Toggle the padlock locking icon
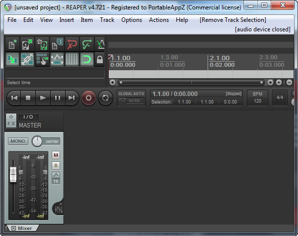This screenshot has width=298, height=236. pyautogui.click(x=100, y=60)
